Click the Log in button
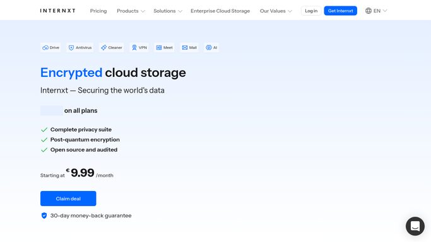The height and width of the screenshot is (242, 431). coord(311,11)
